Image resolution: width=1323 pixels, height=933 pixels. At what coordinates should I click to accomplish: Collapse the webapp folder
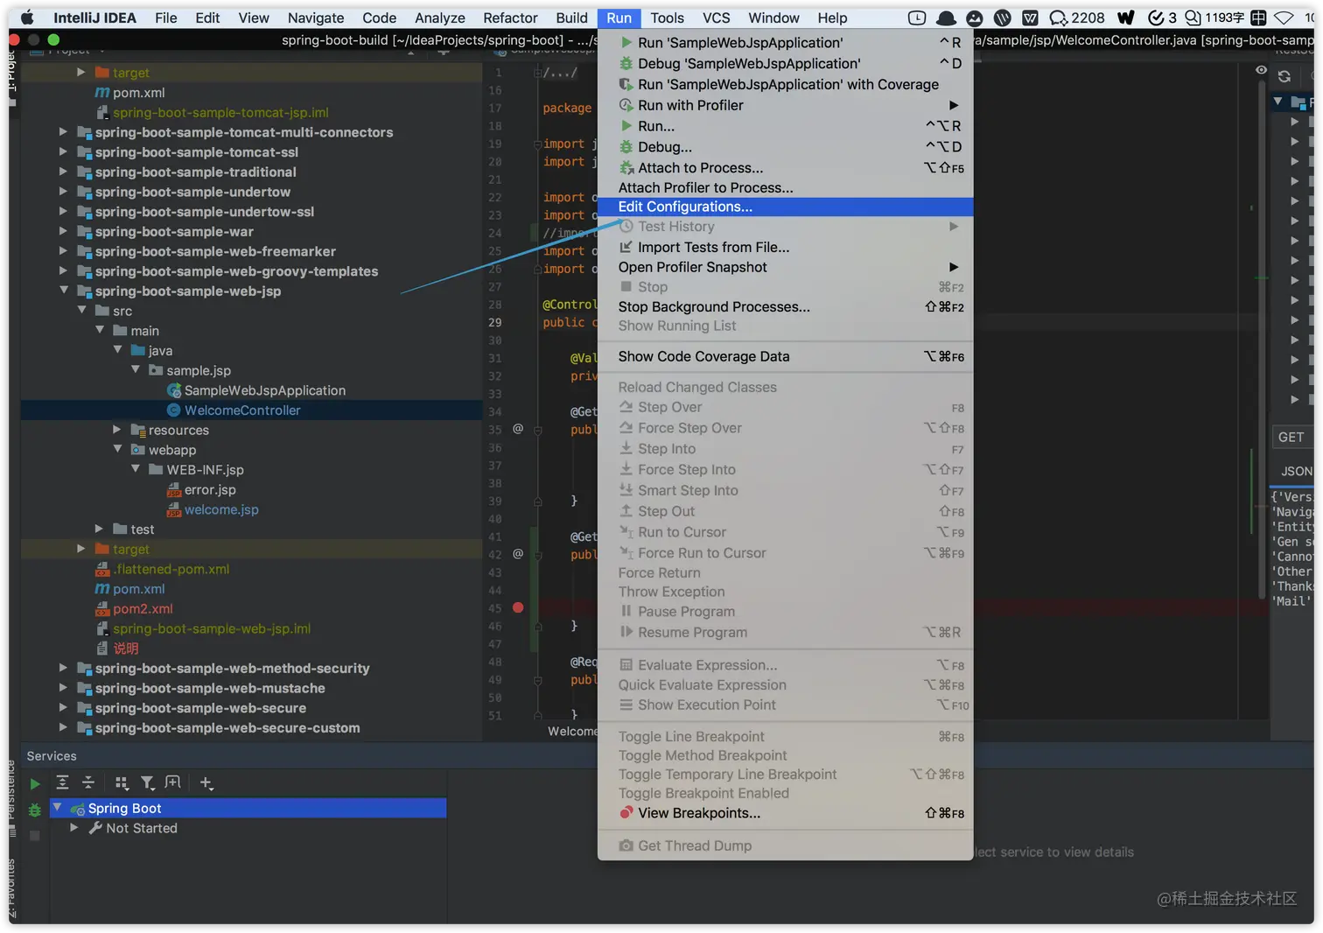coord(117,450)
